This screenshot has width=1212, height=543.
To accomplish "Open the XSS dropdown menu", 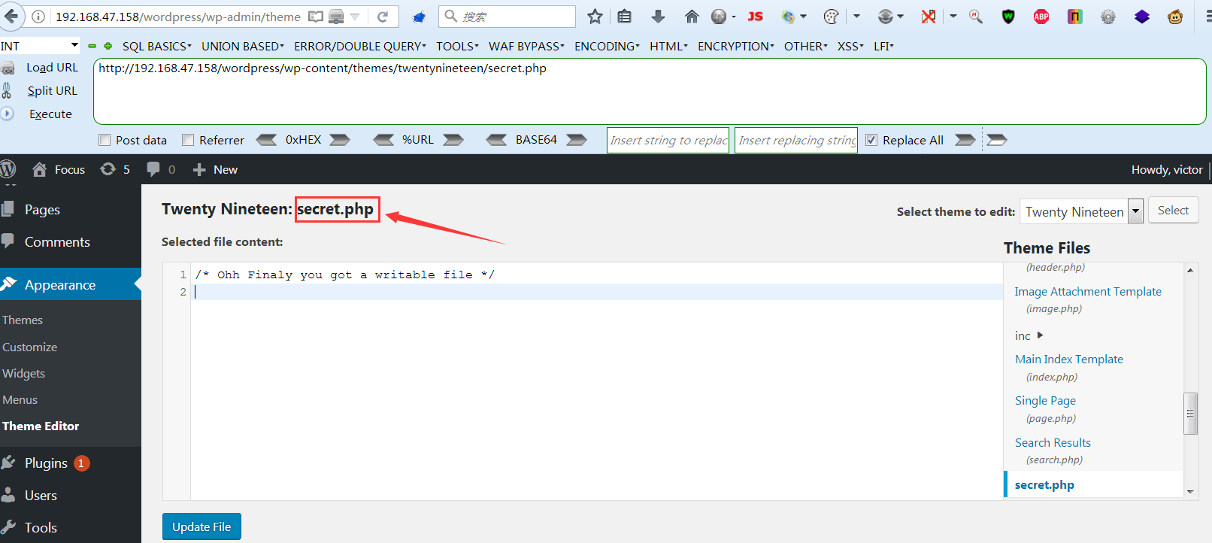I will 850,46.
